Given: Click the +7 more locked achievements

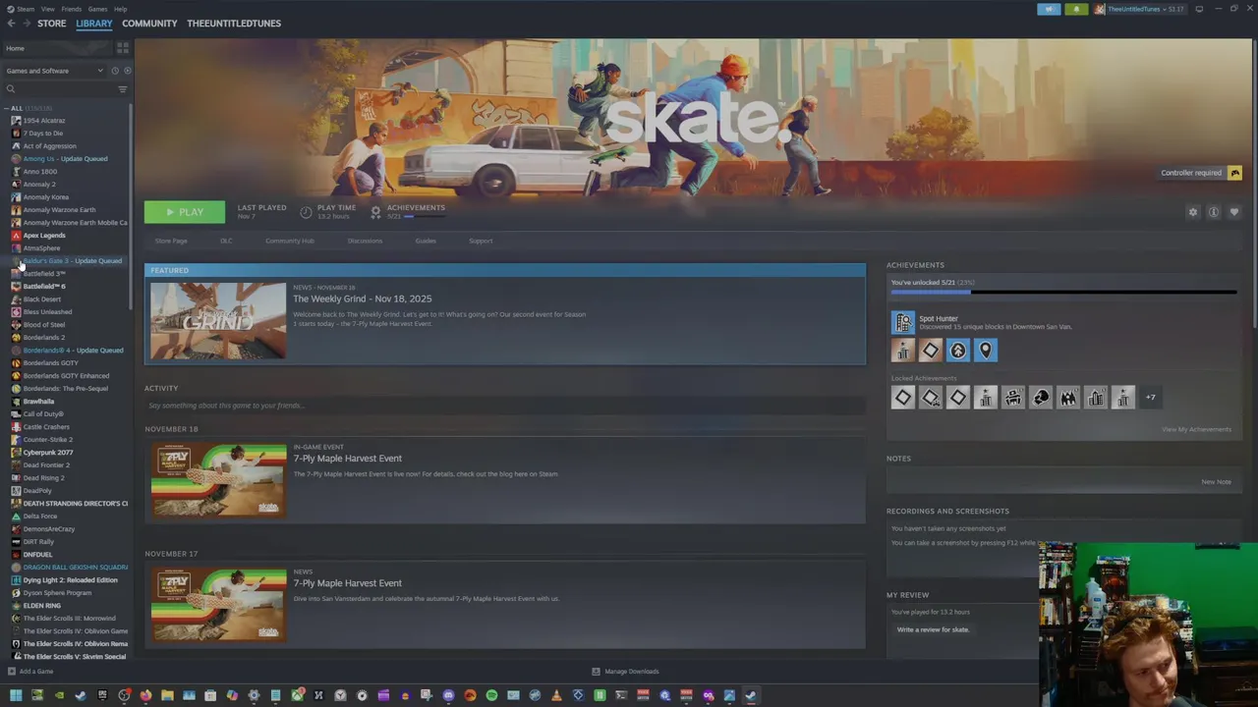Looking at the screenshot, I should pyautogui.click(x=1150, y=398).
